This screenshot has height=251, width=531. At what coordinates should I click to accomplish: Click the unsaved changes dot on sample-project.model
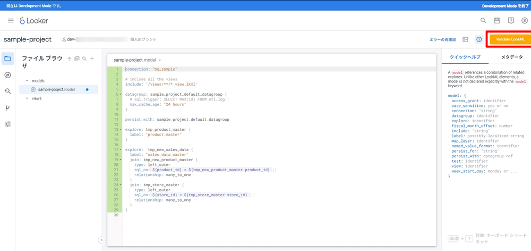click(x=87, y=89)
